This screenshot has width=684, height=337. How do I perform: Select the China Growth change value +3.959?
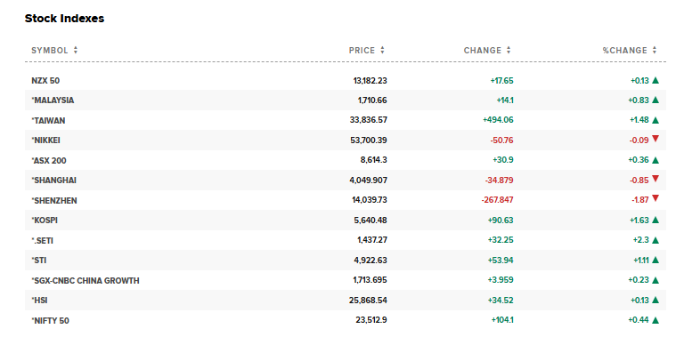coord(501,281)
